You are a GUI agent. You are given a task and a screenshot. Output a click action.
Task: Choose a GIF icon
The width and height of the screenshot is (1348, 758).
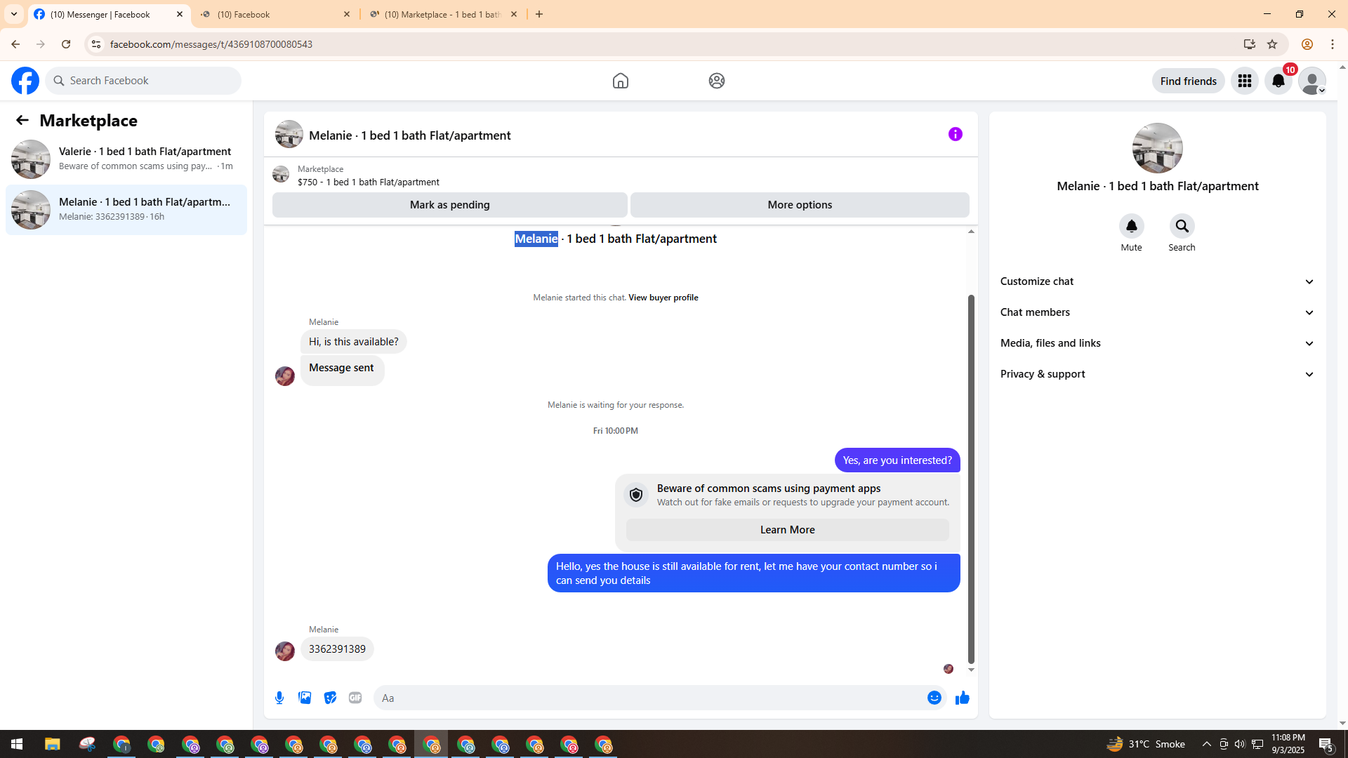coord(355,698)
